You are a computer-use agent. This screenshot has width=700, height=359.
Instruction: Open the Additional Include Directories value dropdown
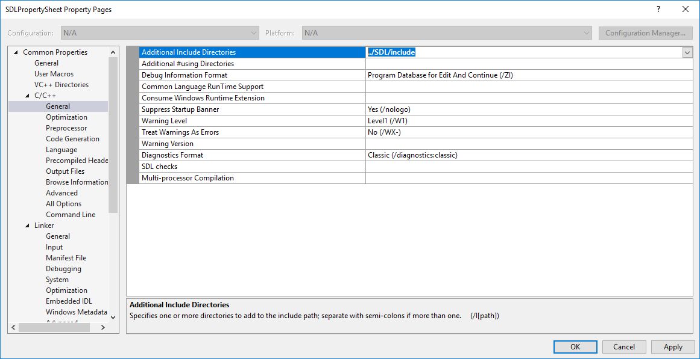(x=687, y=52)
